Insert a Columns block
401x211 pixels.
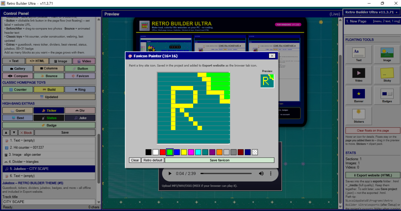(49, 68)
